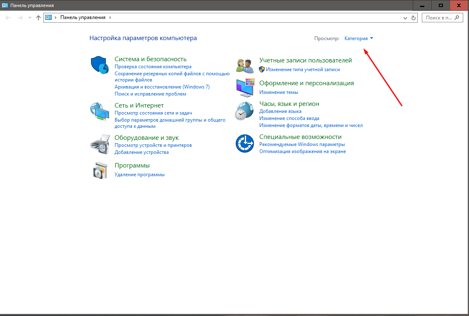Open Система и безопасность category

pyautogui.click(x=151, y=59)
